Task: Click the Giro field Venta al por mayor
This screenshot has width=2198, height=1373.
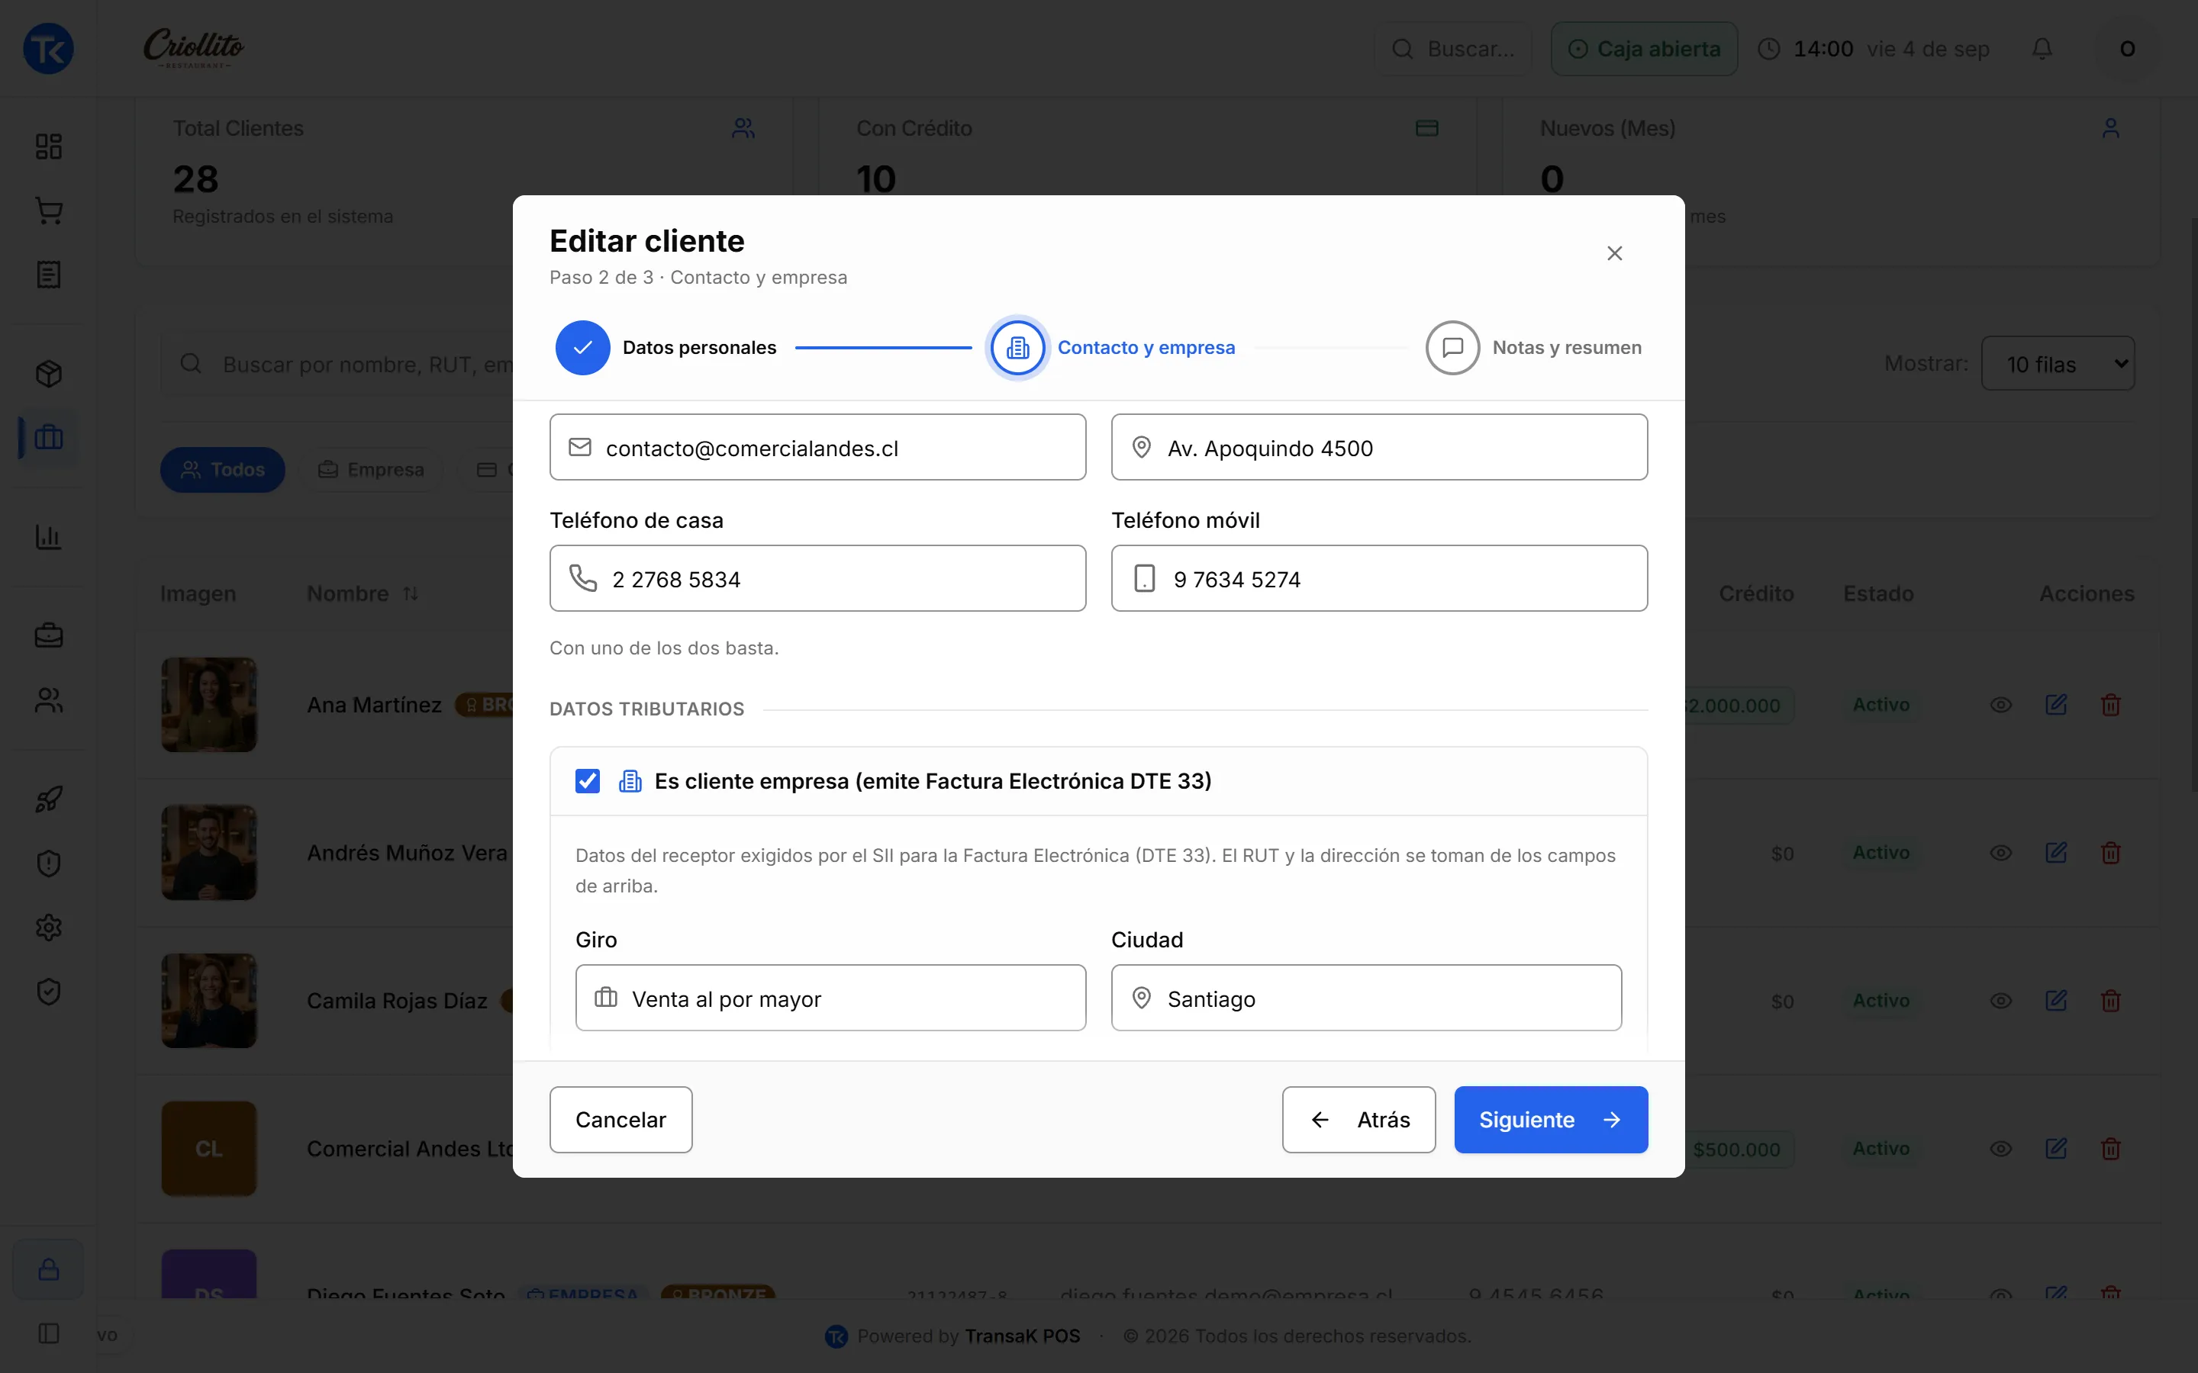Action: [x=830, y=998]
